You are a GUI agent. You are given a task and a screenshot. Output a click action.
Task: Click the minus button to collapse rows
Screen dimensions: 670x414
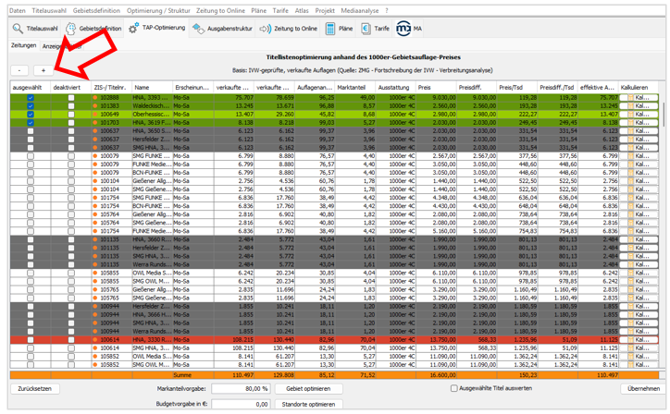click(20, 70)
